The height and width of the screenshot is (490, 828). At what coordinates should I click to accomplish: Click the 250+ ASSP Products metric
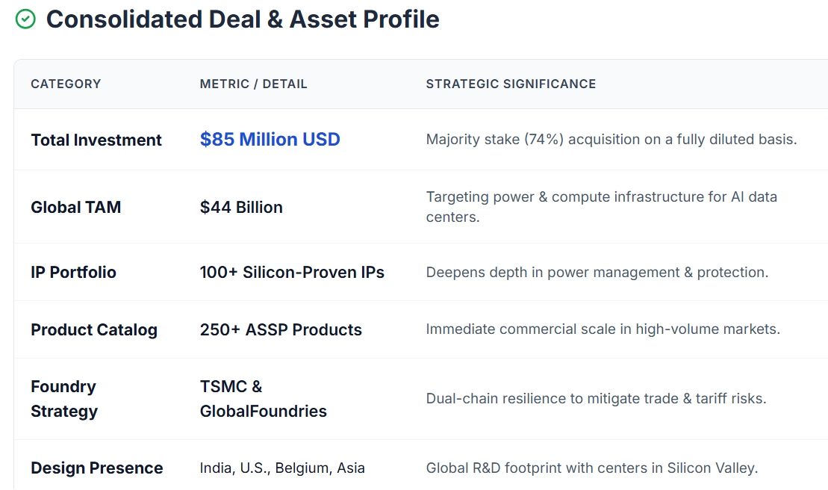(281, 329)
